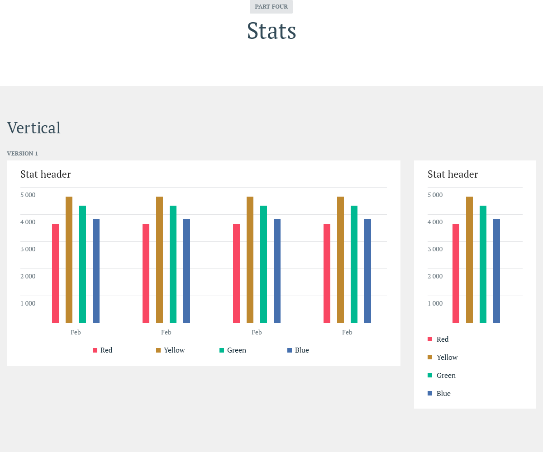
Task: Click the Red legend swatch in narrow chart
Action: click(x=430, y=339)
